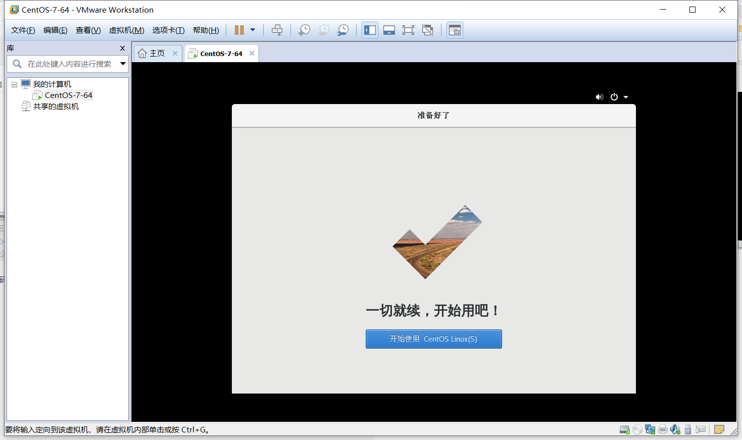Toggle the console view button

455,30
